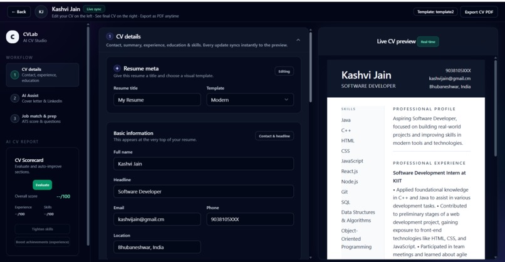This screenshot has height=262, width=505.
Task: Open the AI Assist workflow step
Action: [x=42, y=98]
